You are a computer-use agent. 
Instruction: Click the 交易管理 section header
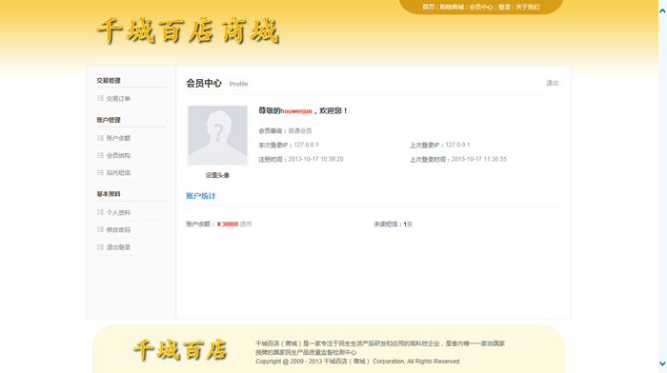(x=109, y=80)
